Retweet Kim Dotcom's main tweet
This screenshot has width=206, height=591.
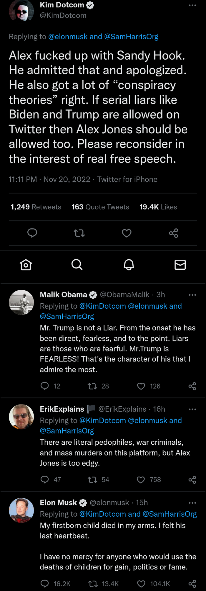point(79,233)
